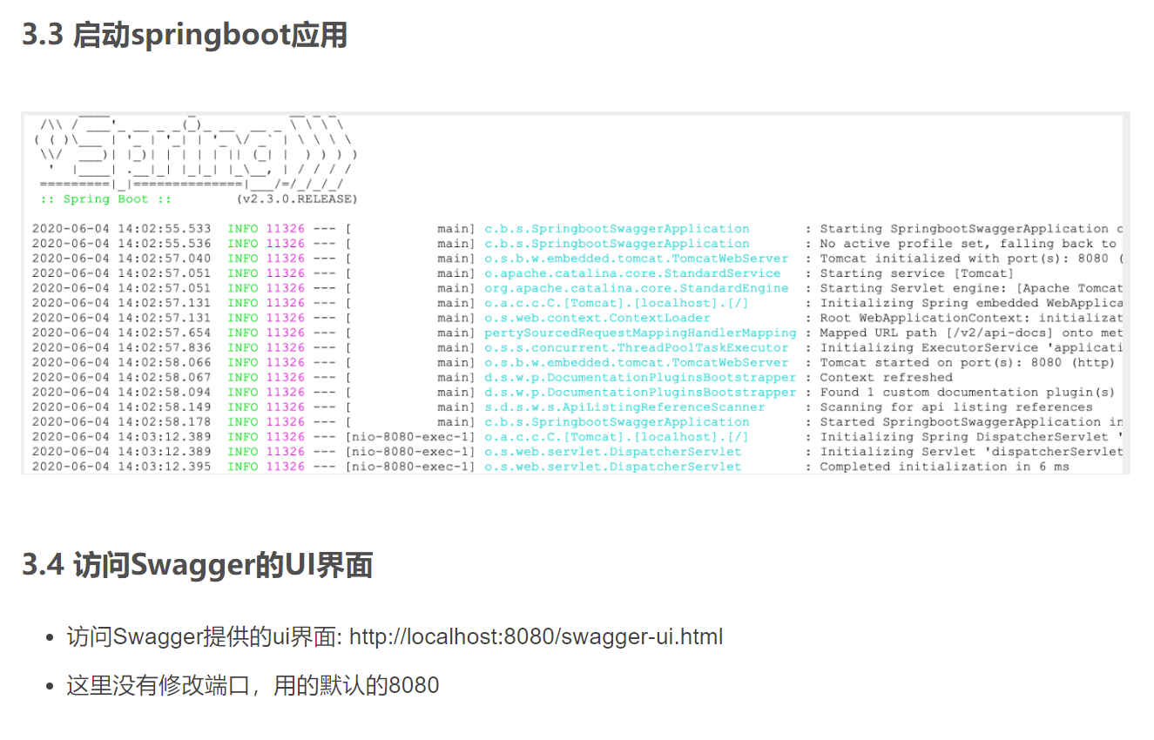Click class name "pertySourcedRequestMappingHandlerMapping"
The height and width of the screenshot is (740, 1154).
pos(640,333)
